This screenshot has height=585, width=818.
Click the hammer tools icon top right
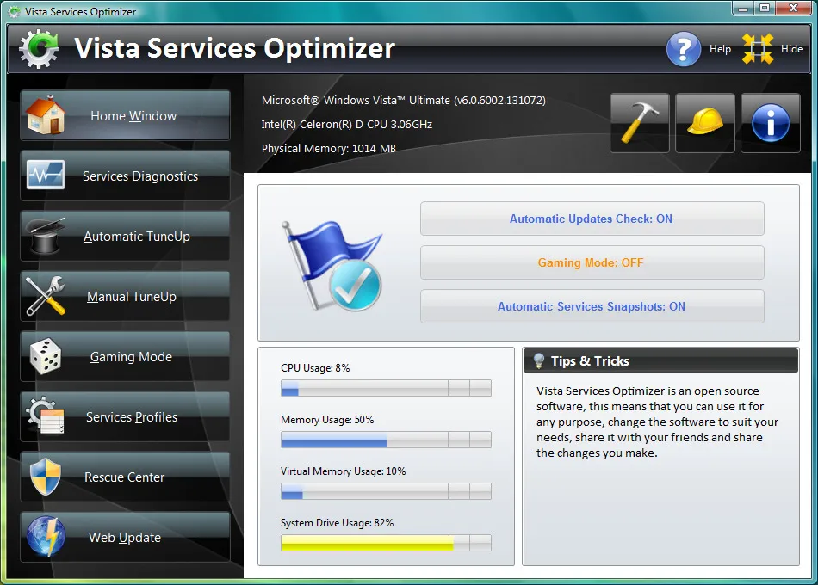click(x=640, y=122)
